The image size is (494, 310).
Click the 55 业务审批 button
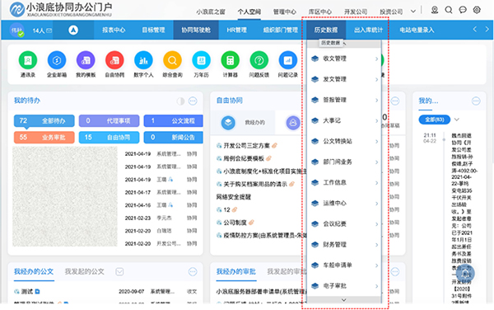click(44, 137)
